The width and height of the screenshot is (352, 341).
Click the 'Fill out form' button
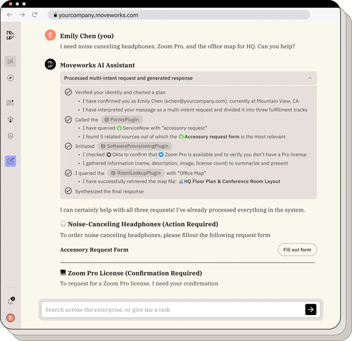click(x=297, y=250)
